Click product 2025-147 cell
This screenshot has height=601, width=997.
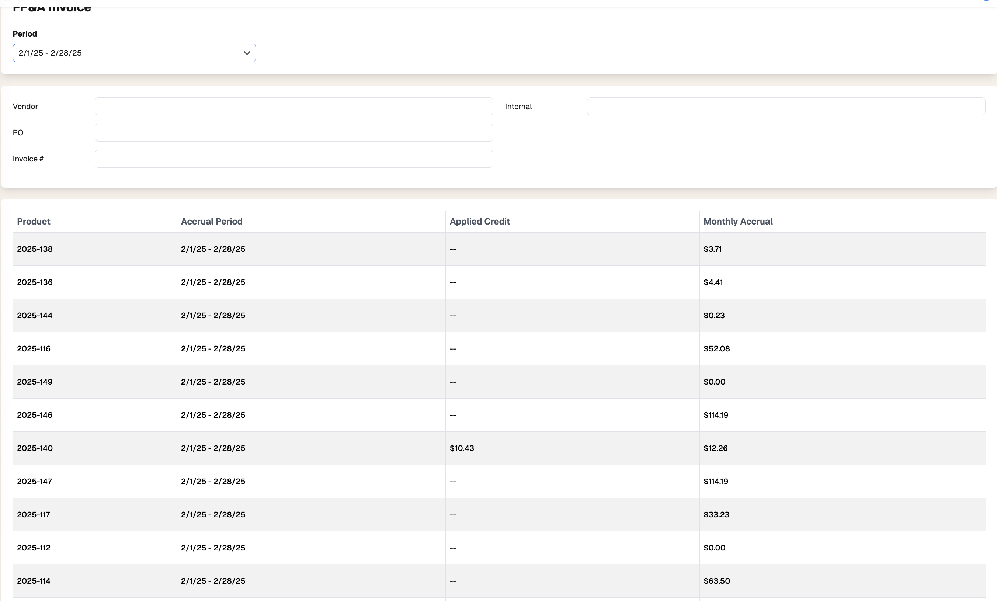click(x=34, y=481)
